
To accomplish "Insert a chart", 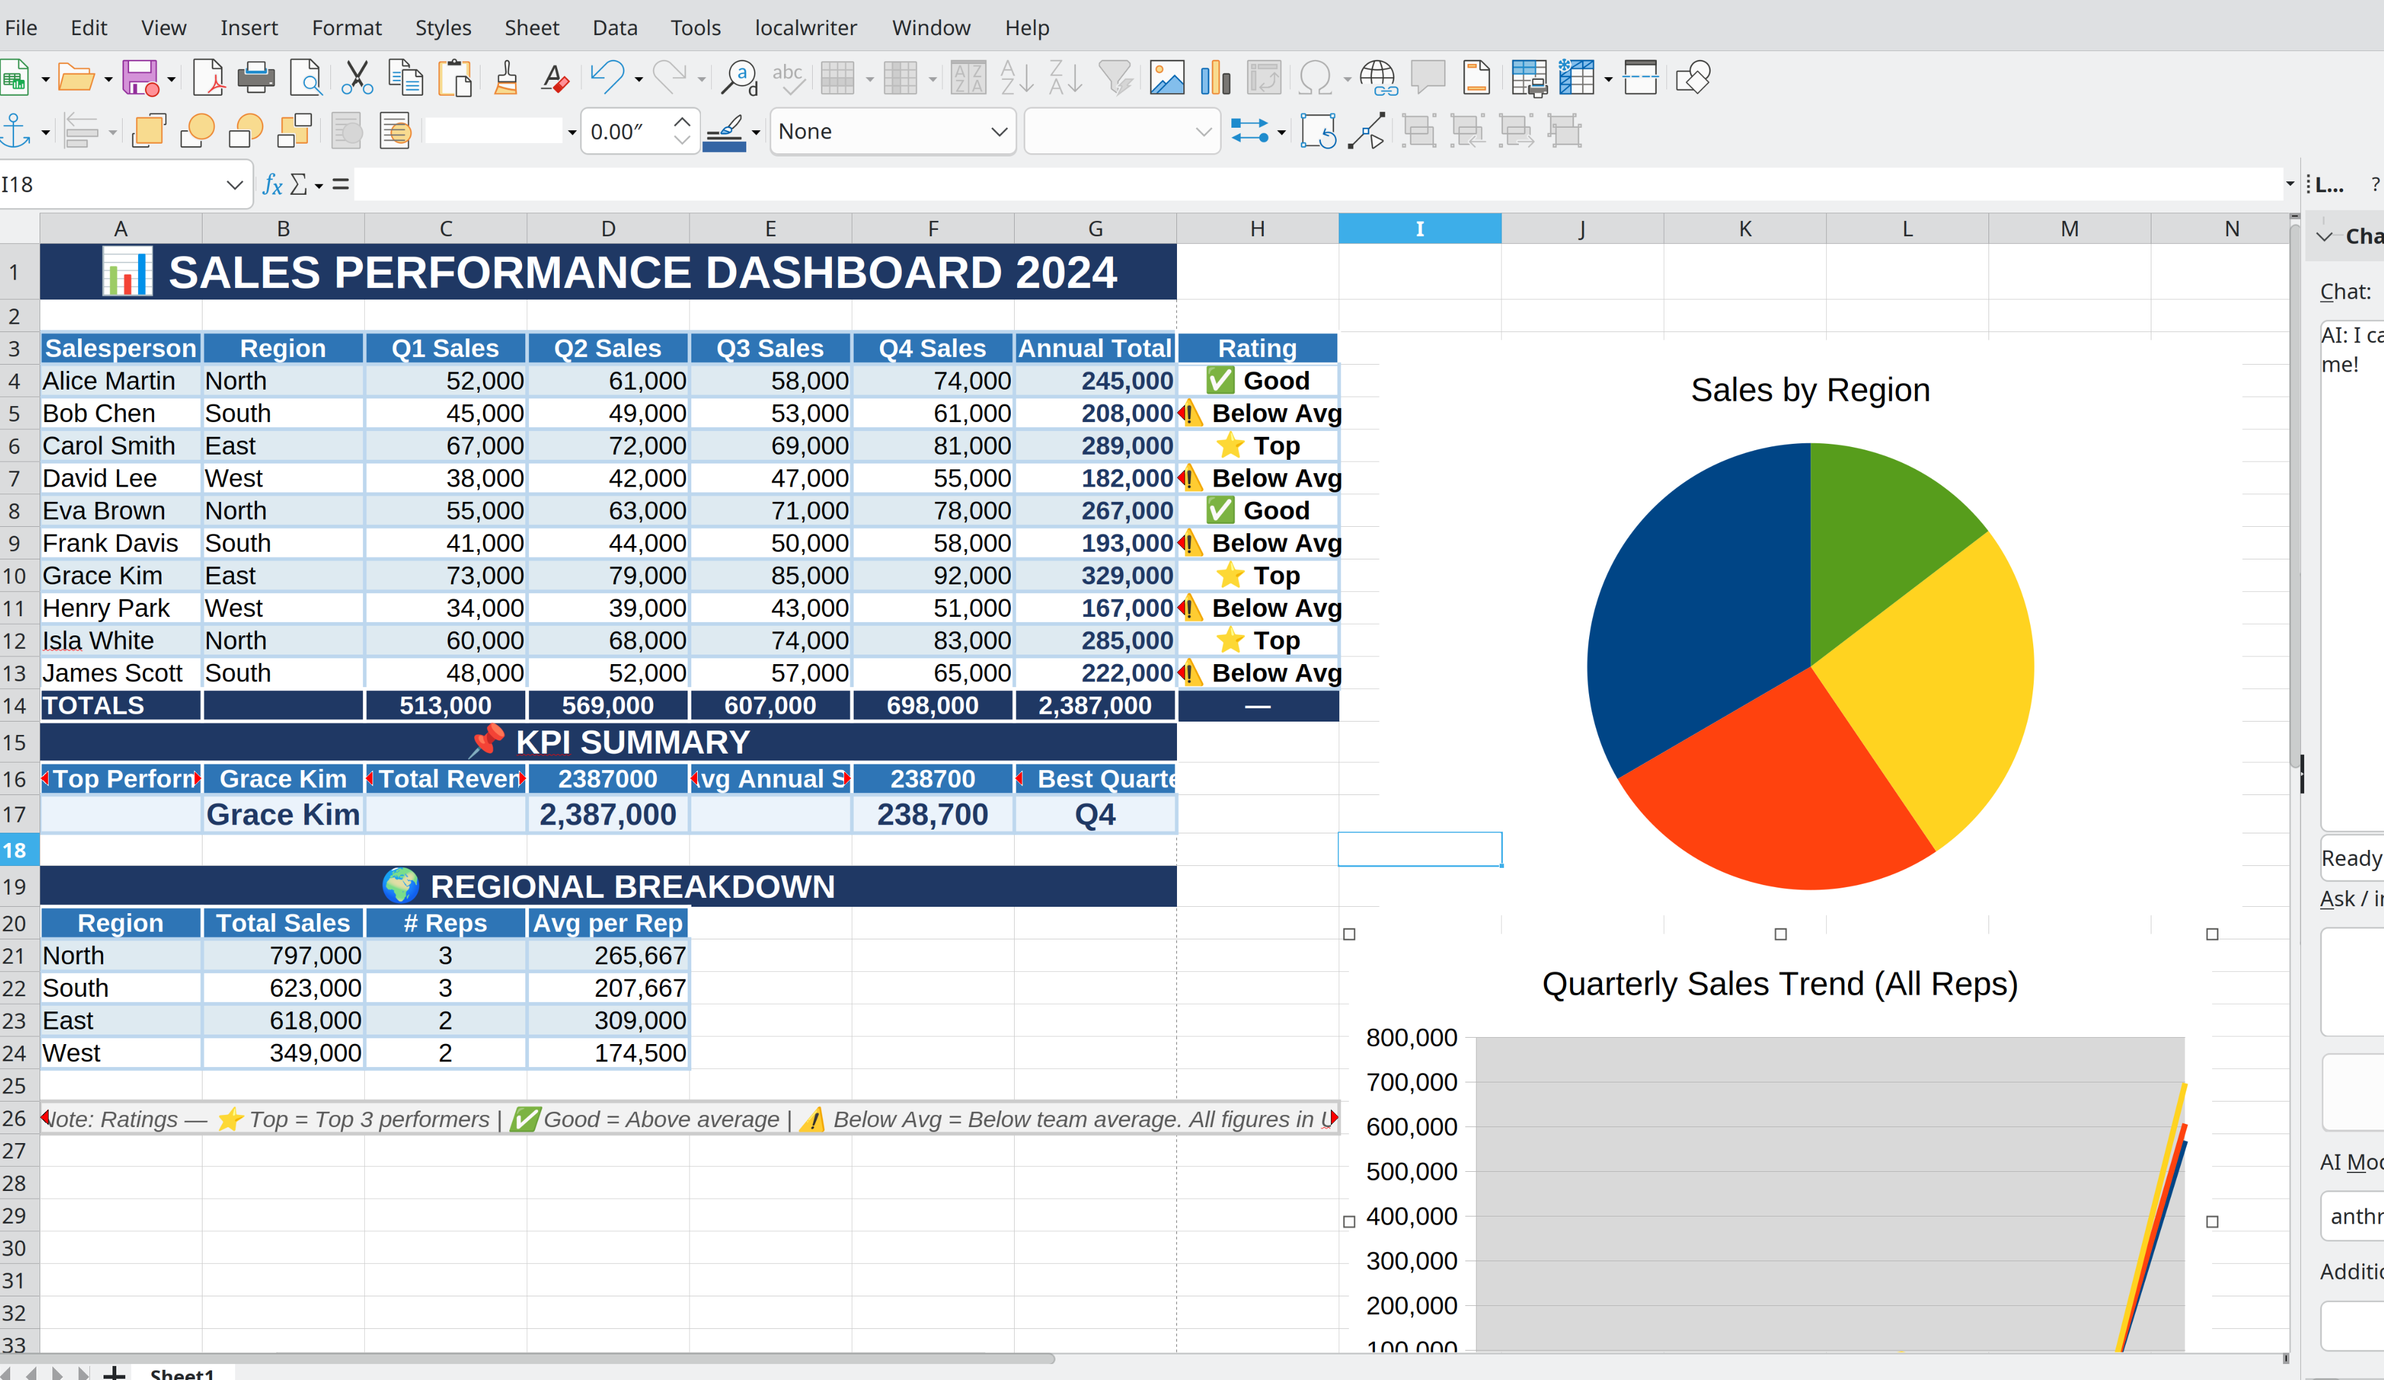I will click(x=1216, y=77).
